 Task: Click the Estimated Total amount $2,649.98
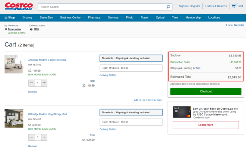pyautogui.click(x=234, y=77)
